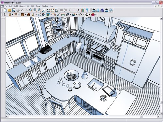
Task: Click the Adjust Material rainbow icon
Action: pyautogui.click(x=63, y=15)
